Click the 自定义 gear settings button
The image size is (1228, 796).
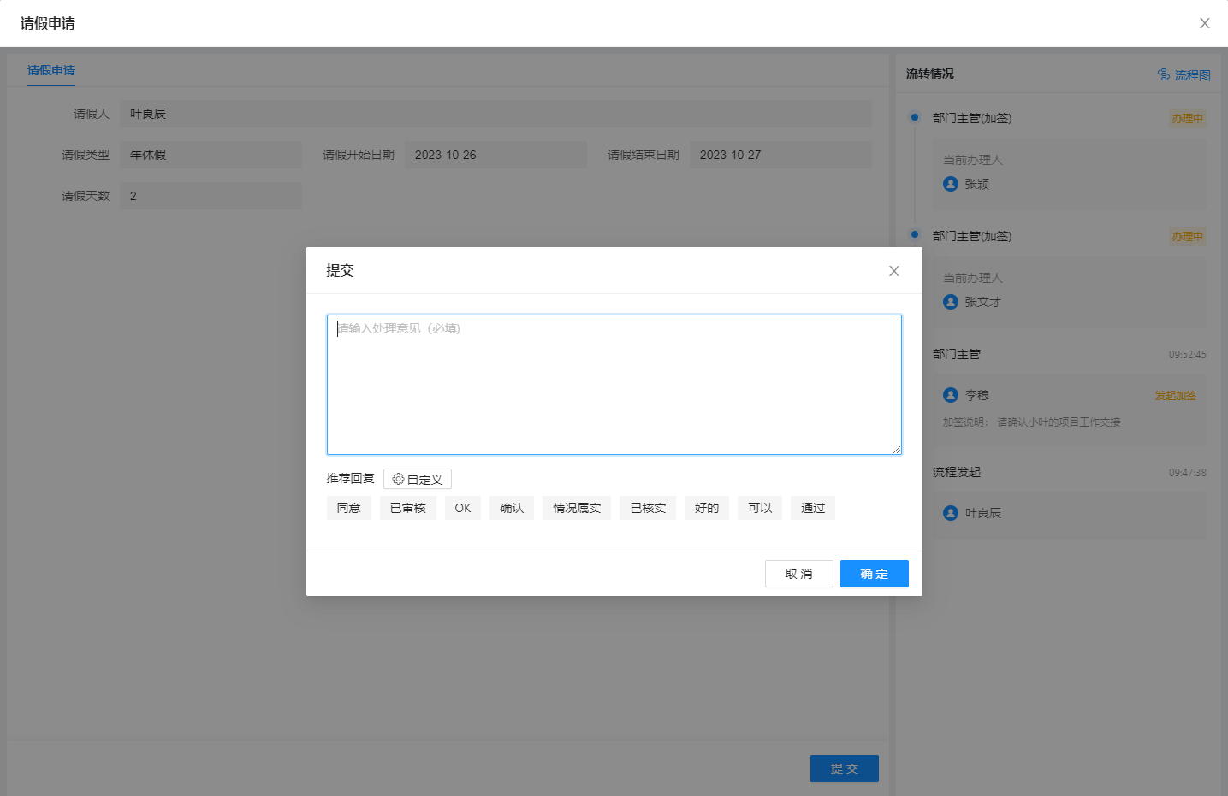click(x=417, y=479)
